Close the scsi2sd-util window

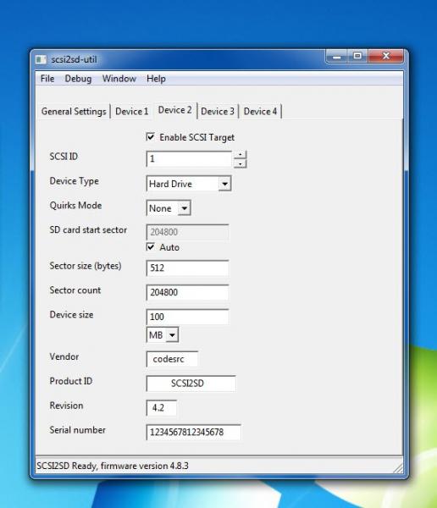pyautogui.click(x=386, y=56)
